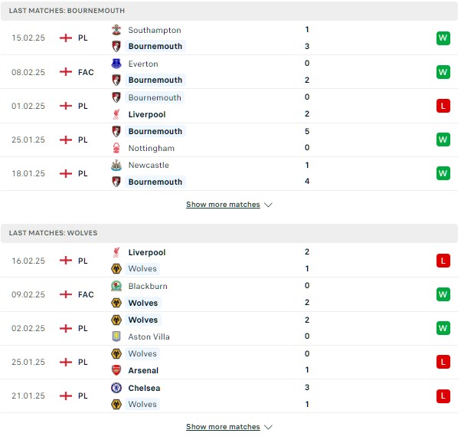The width and height of the screenshot is (461, 440).
Task: Open the Wolves vs Aston Villa match row
Action: point(229,328)
